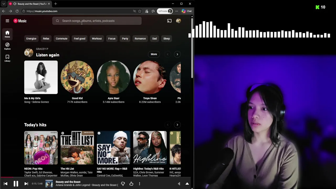Click More in Listen again

point(154,54)
